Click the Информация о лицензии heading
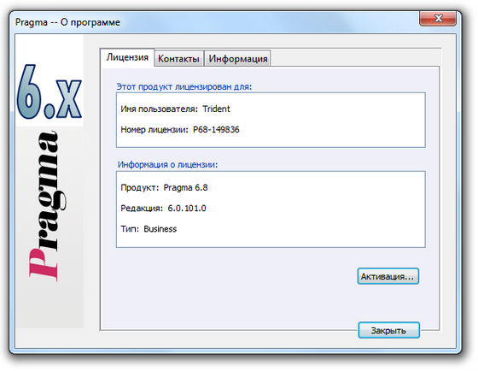The image size is (478, 371). click(167, 165)
